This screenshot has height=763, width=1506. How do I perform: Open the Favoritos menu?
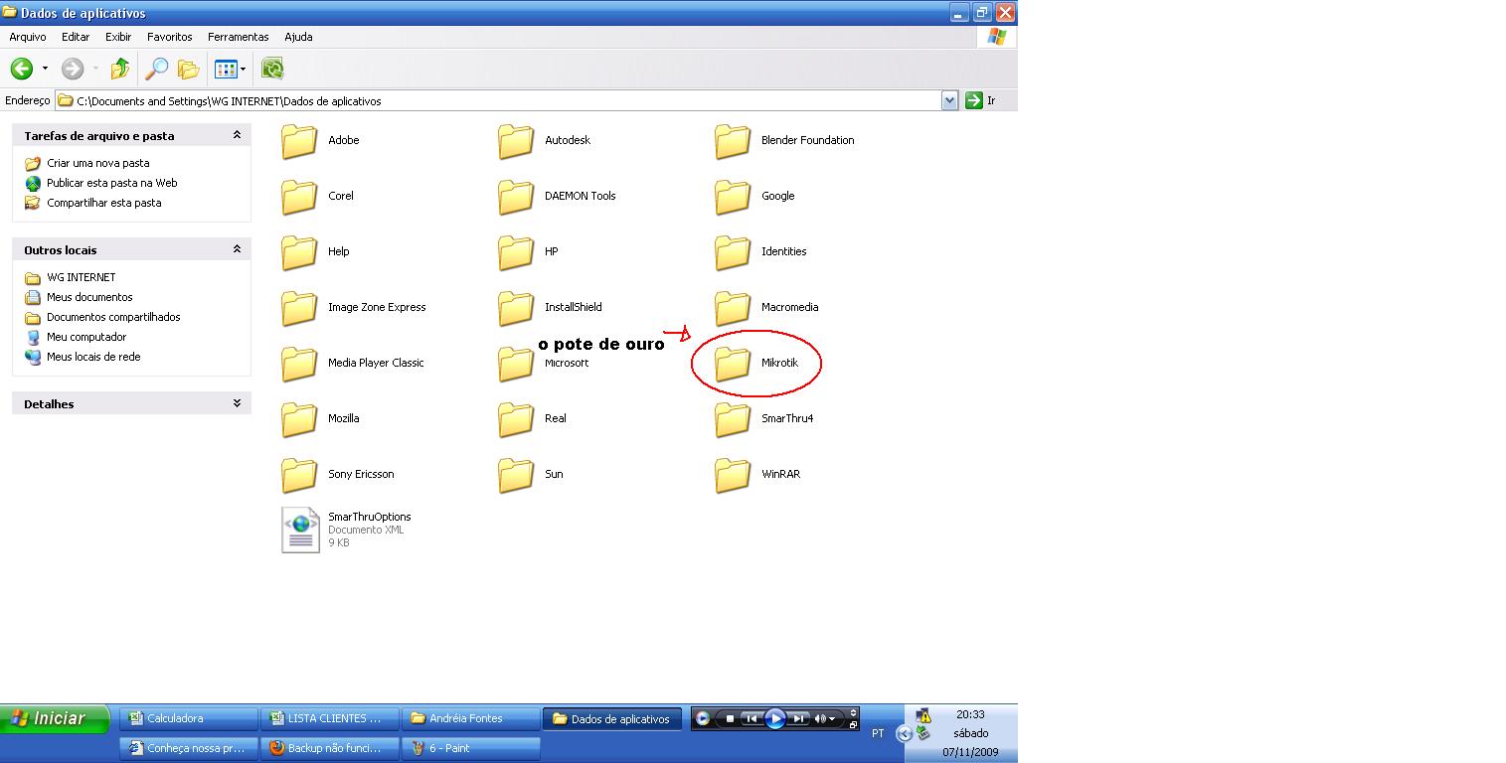pyautogui.click(x=170, y=37)
